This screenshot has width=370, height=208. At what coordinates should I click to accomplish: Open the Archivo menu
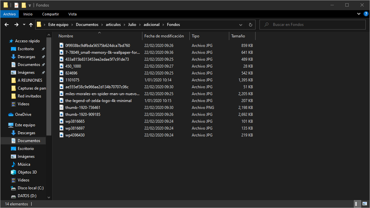pyautogui.click(x=10, y=14)
